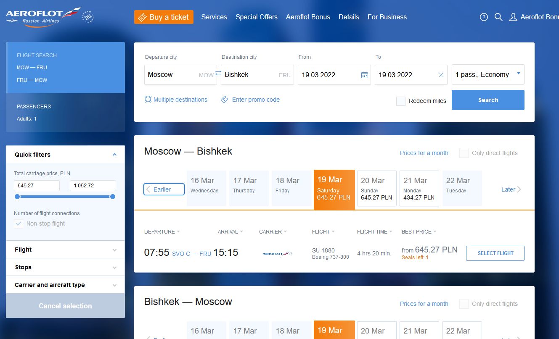The image size is (559, 339).
Task: Click FRU — MOW in flight search sidebar
Action: [x=32, y=80]
